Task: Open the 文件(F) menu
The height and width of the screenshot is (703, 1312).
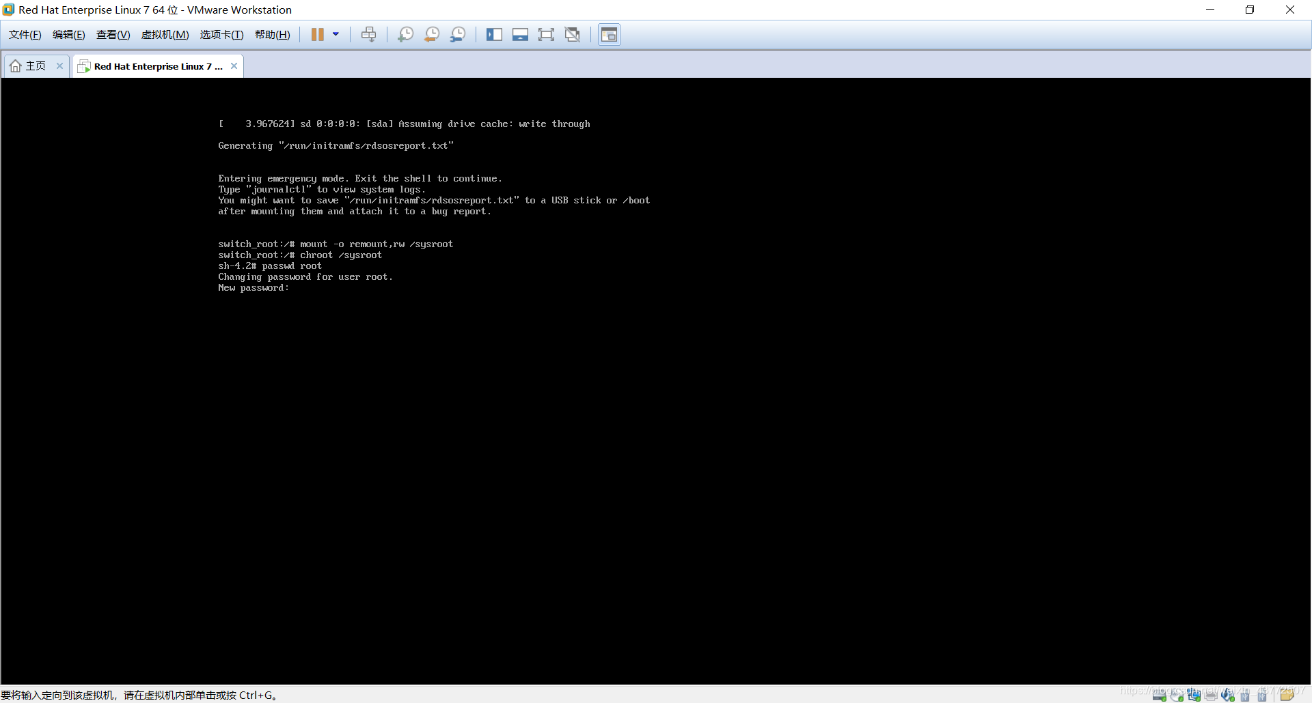Action: [x=25, y=35]
